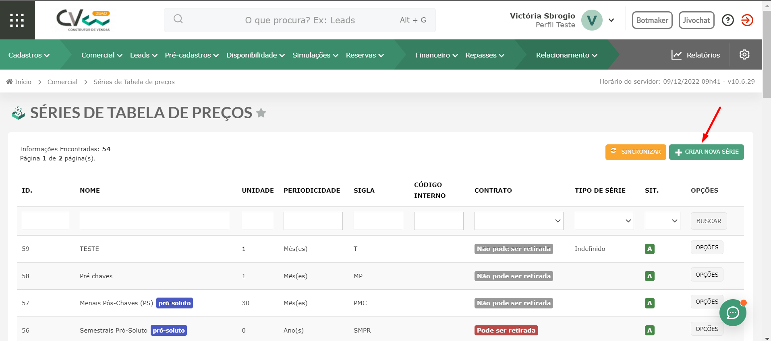Expand the Financeiro menu
Viewport: 771px width, 341px height.
pyautogui.click(x=437, y=55)
